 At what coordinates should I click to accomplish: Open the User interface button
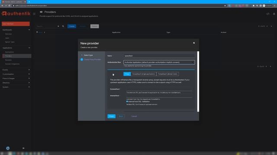point(16,24)
